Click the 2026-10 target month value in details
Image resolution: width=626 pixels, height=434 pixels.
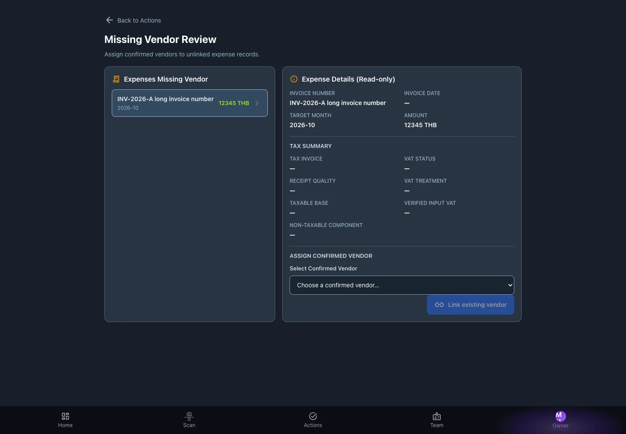pyautogui.click(x=303, y=125)
